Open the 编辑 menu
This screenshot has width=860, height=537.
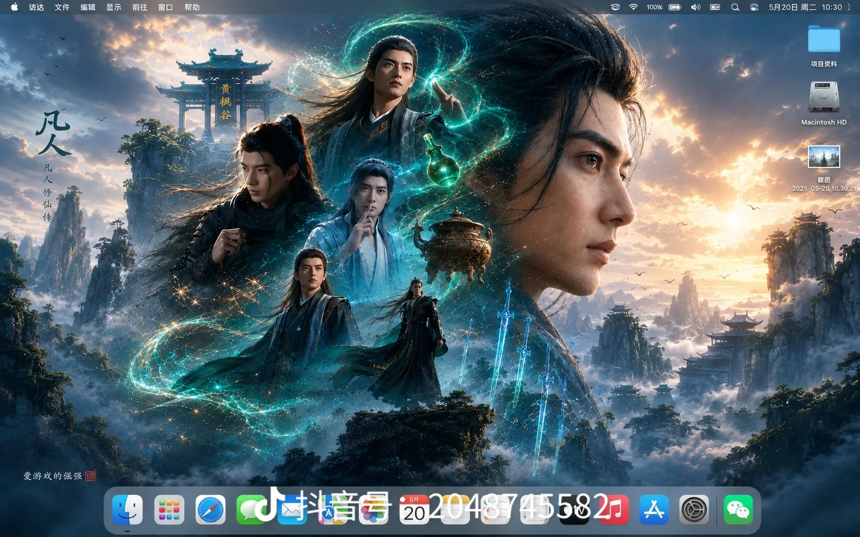[x=88, y=7]
